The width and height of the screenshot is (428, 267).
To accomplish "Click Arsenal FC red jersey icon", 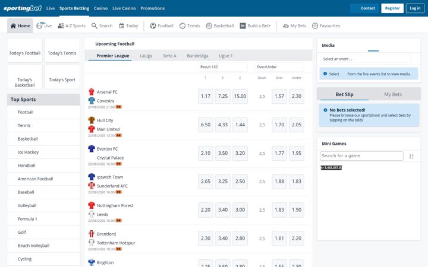I will coord(92,91).
